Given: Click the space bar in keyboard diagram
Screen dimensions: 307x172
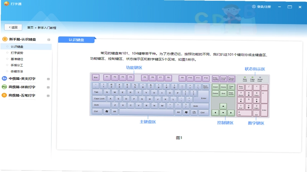Looking at the screenshot, I should click(146, 112).
